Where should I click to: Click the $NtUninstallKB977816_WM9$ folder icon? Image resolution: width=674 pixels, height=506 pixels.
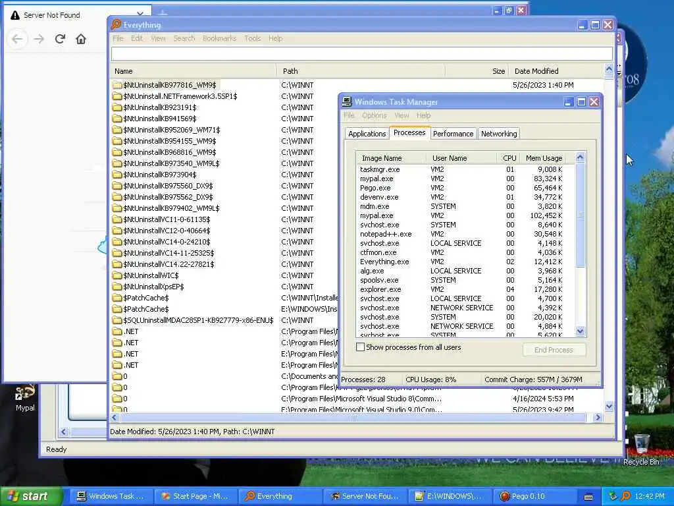[x=117, y=85]
